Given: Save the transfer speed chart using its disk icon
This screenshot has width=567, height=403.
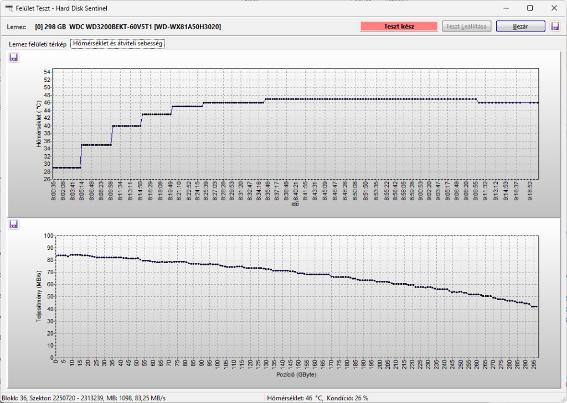Looking at the screenshot, I should [14, 224].
